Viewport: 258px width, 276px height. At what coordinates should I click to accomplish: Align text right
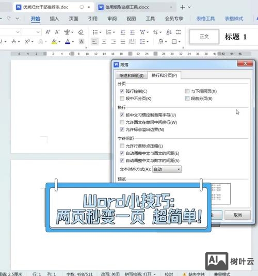[114, 42]
